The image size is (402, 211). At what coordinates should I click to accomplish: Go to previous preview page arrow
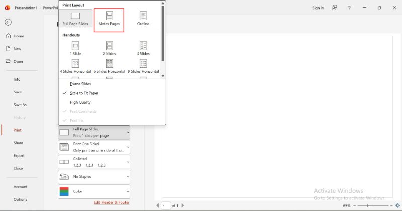157,205
